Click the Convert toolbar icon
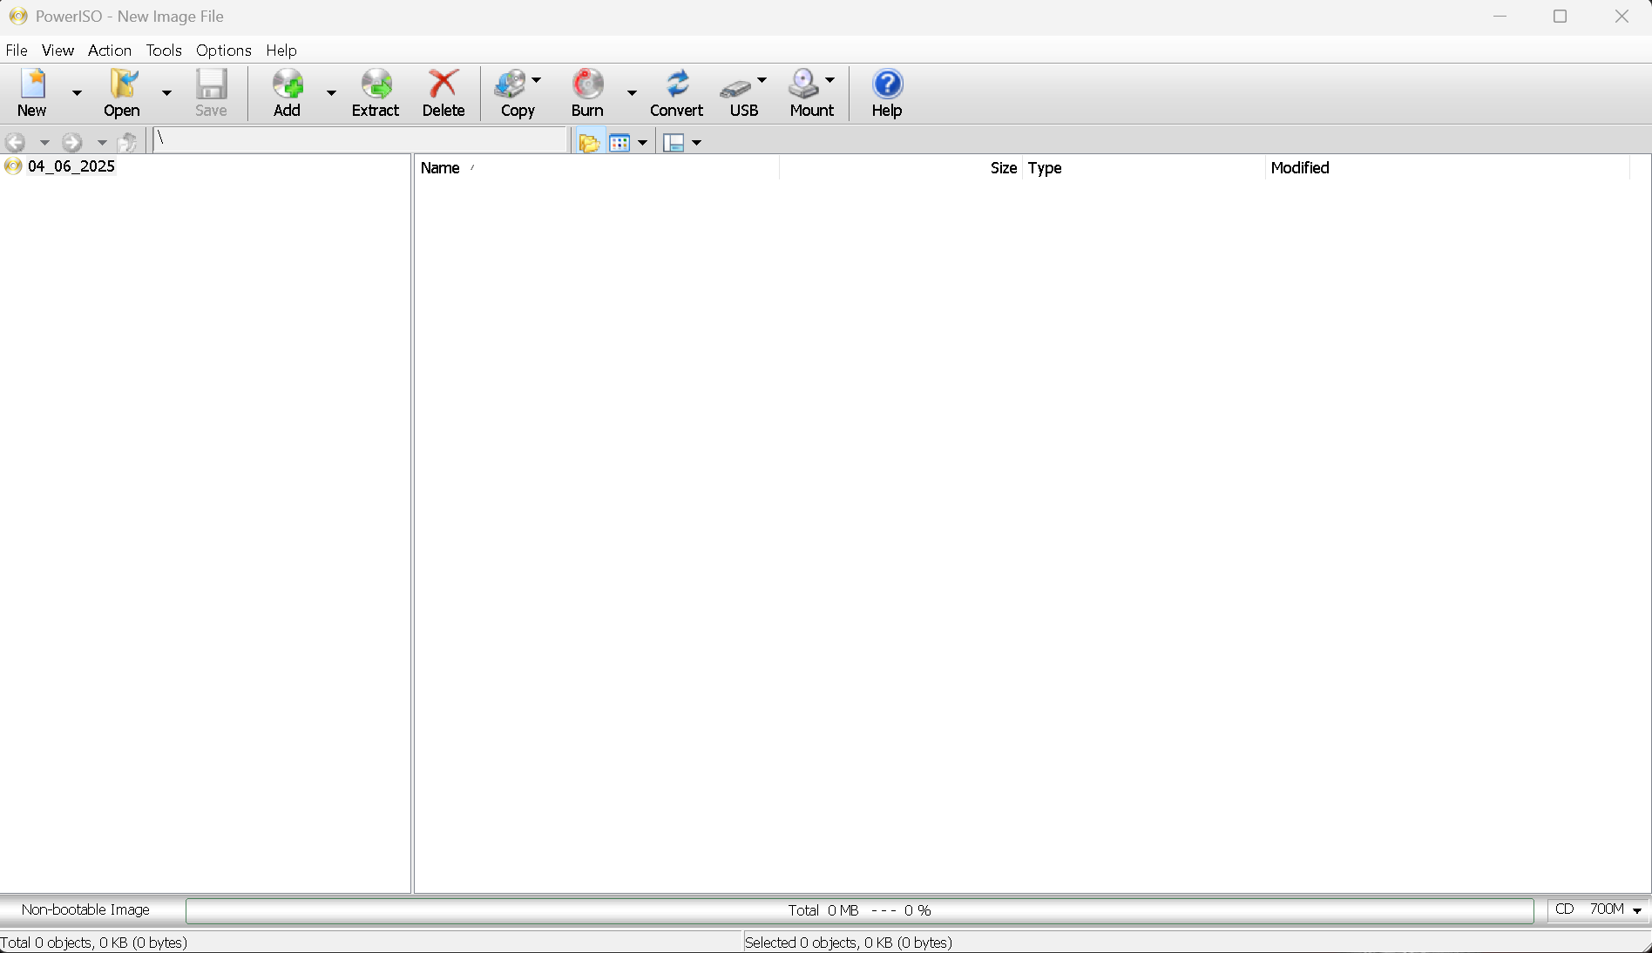The image size is (1652, 953). point(677,84)
